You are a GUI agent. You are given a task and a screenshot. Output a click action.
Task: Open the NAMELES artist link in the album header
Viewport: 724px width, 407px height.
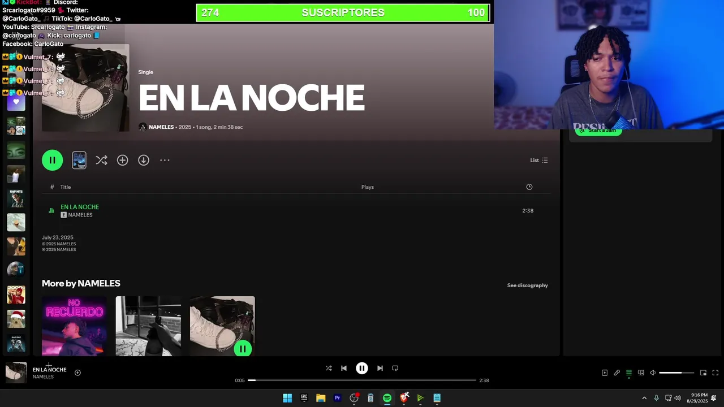click(161, 127)
